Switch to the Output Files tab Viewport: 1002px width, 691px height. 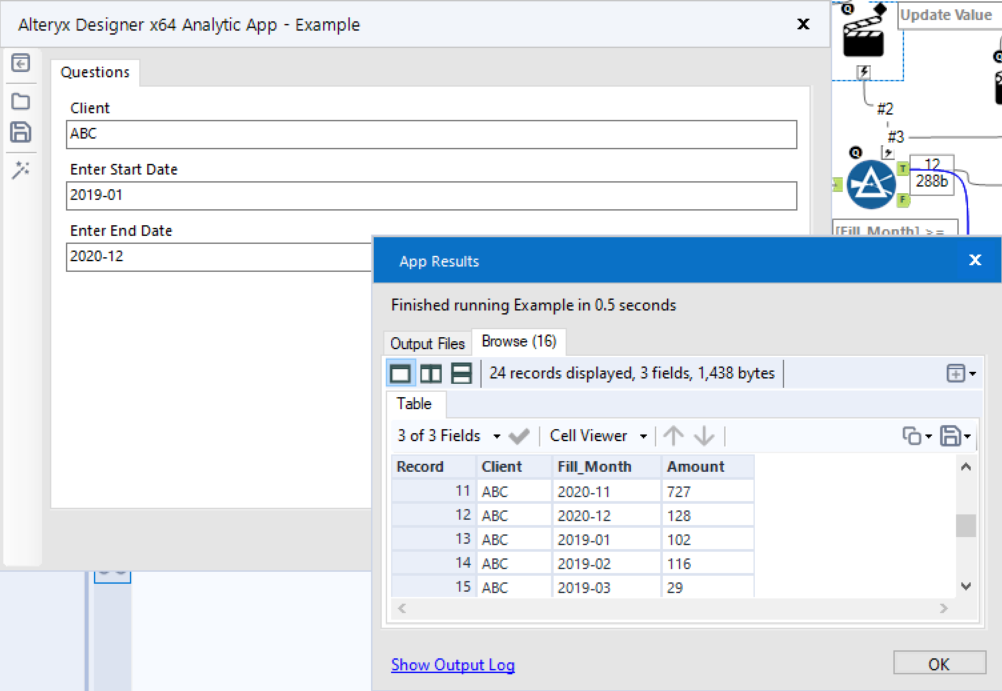427,343
